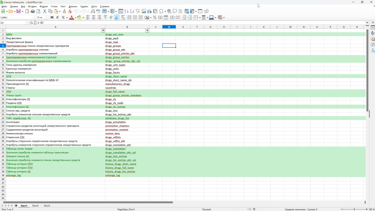Viewport: 375px width, 211px height.
Task: Click the Save document icon
Action: pos(18,11)
